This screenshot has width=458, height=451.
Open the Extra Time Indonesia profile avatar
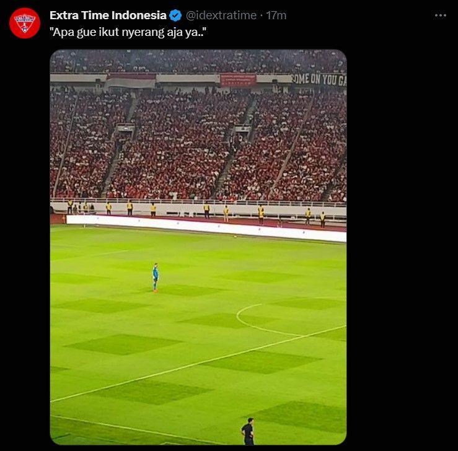click(25, 23)
